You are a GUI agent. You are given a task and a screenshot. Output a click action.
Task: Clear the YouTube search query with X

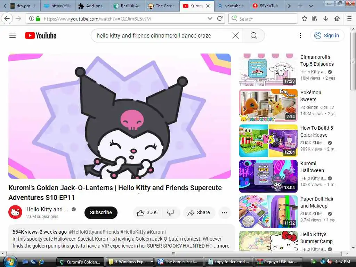(236, 36)
